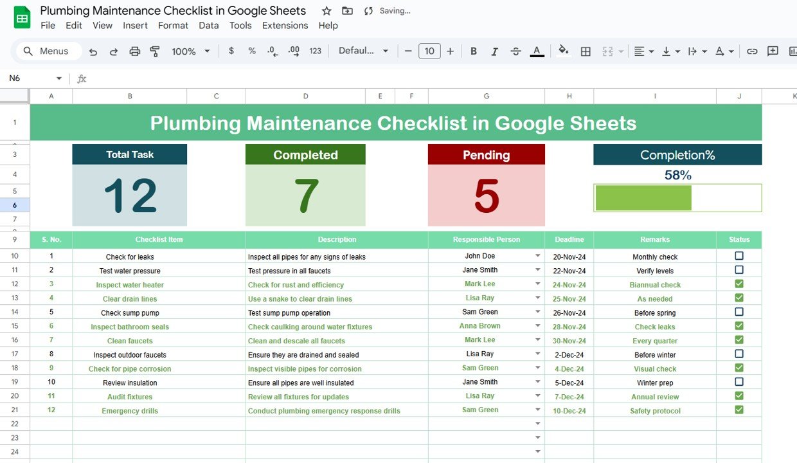Click the Undo arrow icon
Screen dimensions: 797x463
[x=93, y=51]
